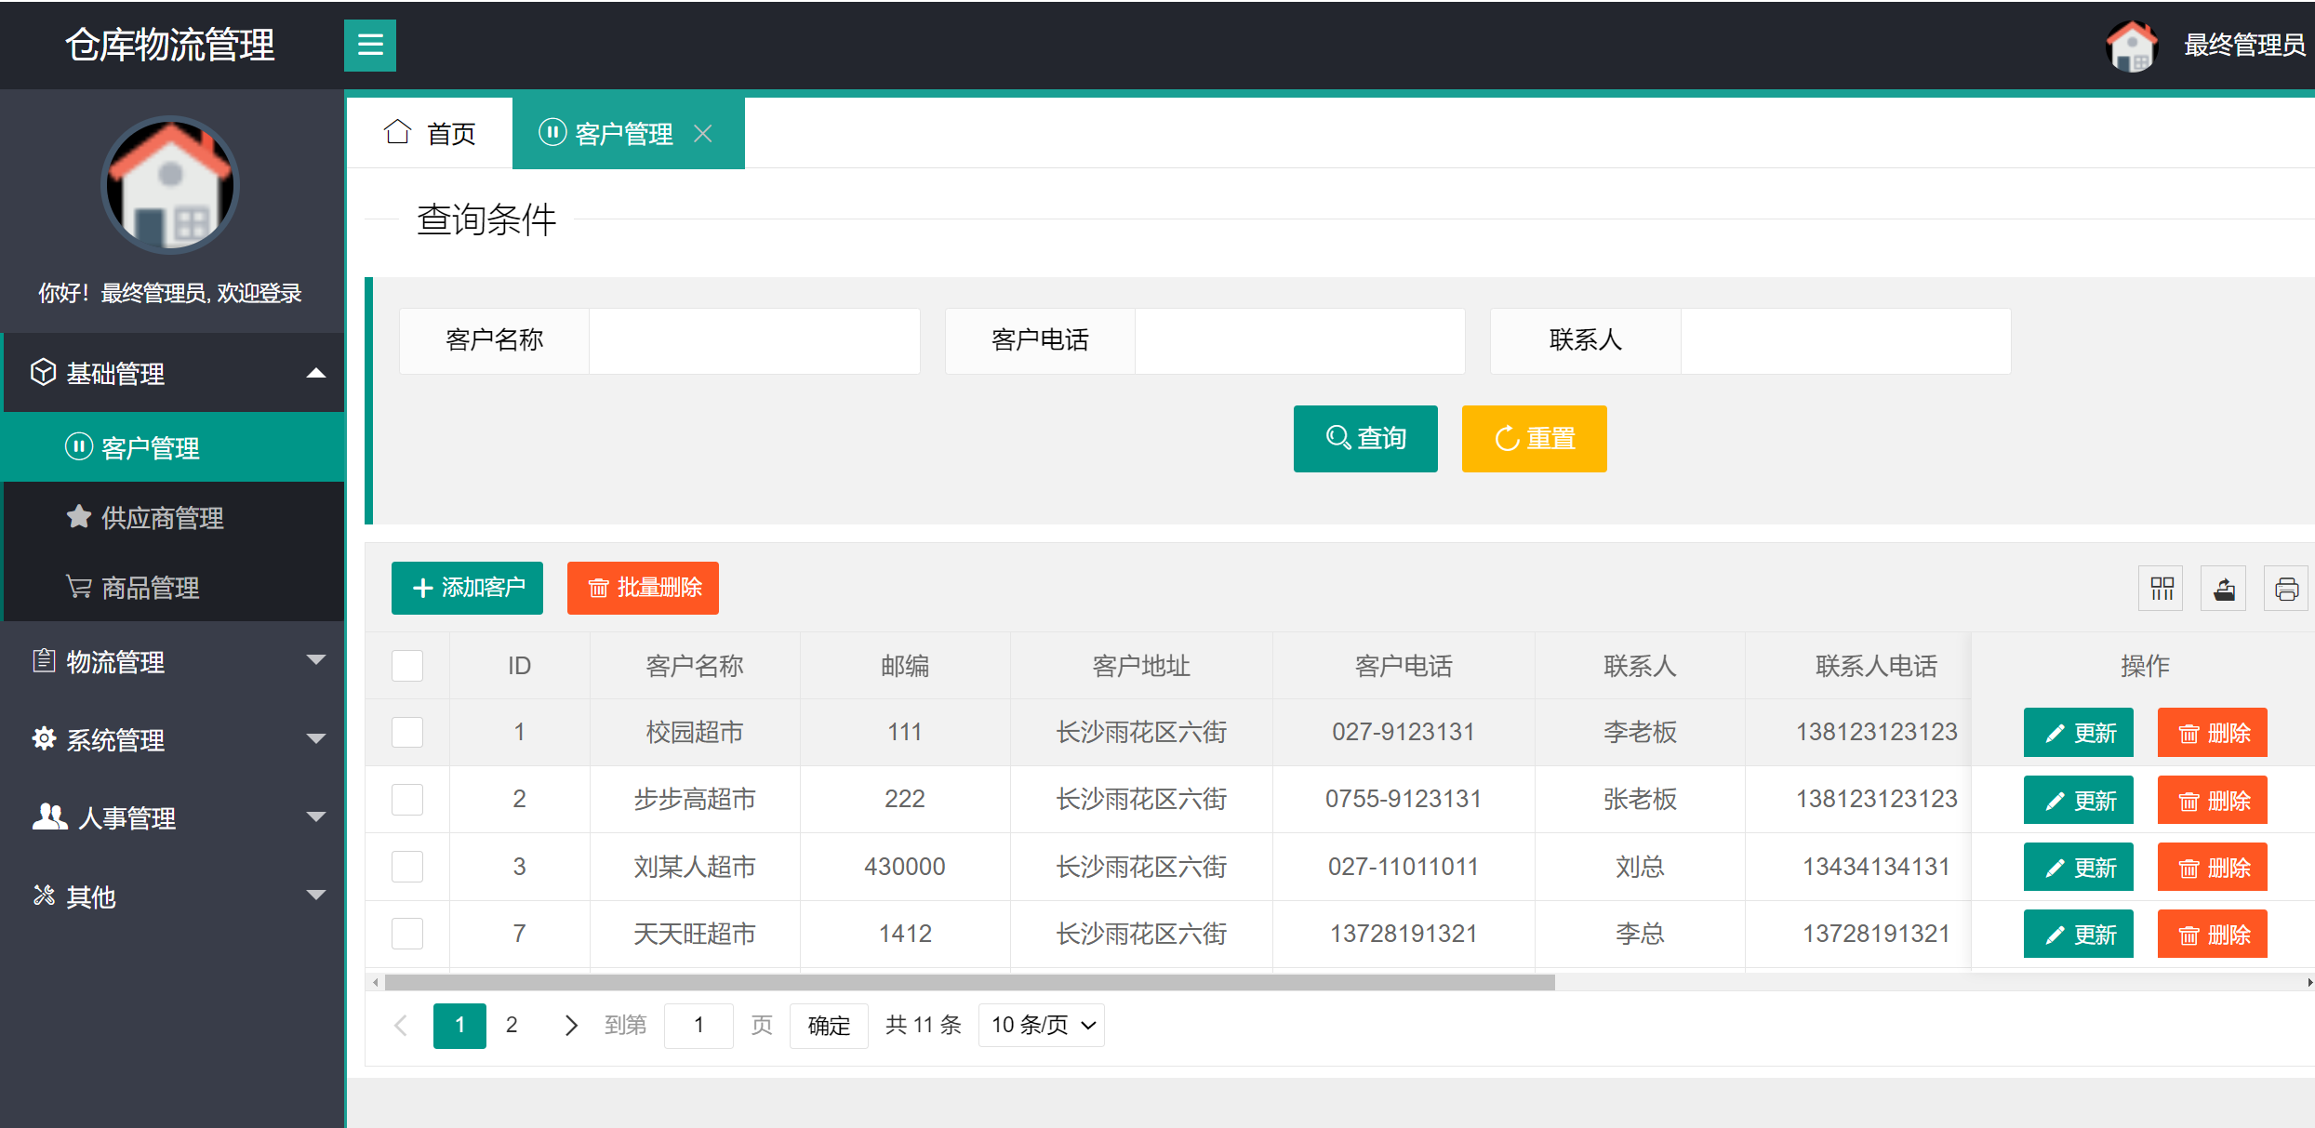
Task: Switch to the 首页 tab
Action: pos(431,133)
